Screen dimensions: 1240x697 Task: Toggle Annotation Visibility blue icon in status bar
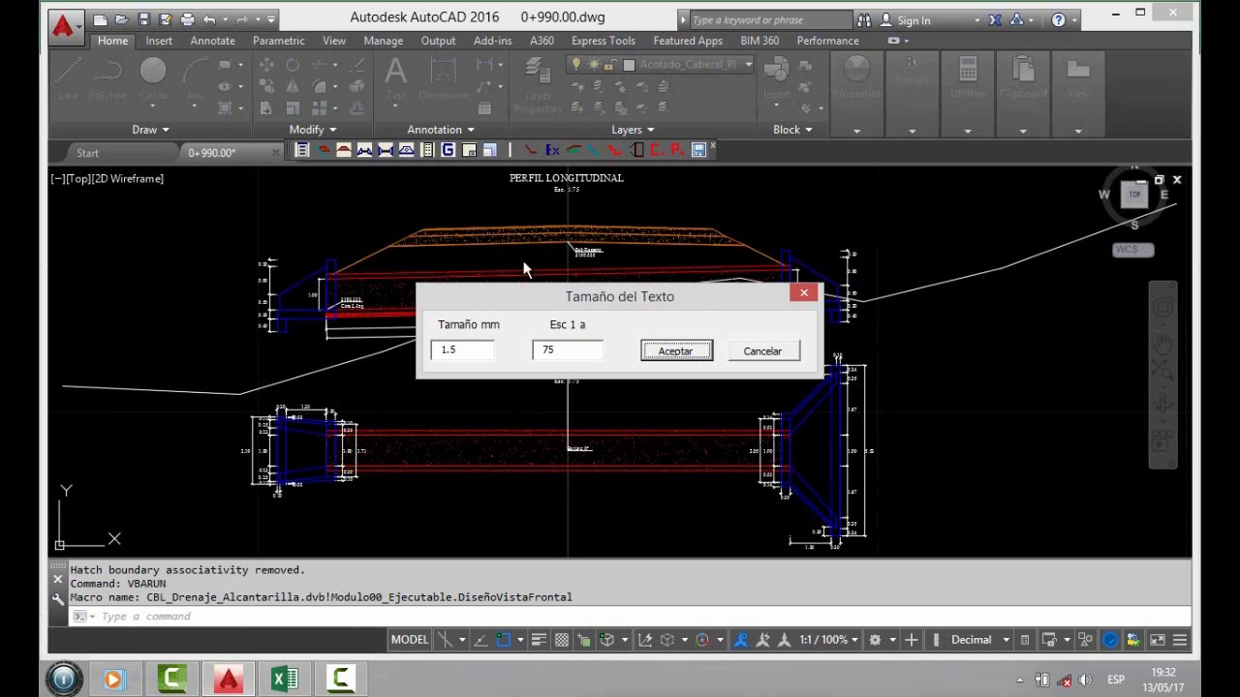tap(742, 640)
